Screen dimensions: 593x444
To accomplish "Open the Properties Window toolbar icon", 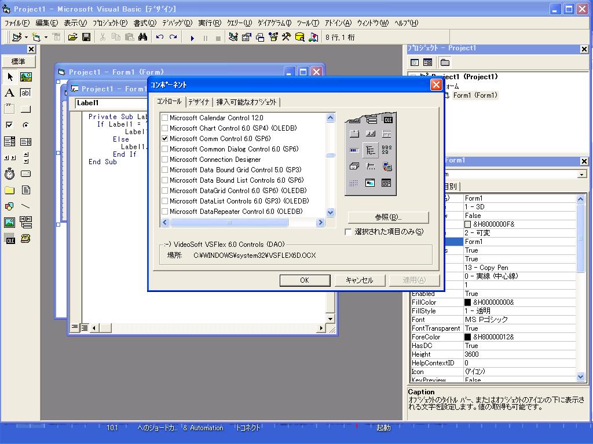I will [x=247, y=37].
